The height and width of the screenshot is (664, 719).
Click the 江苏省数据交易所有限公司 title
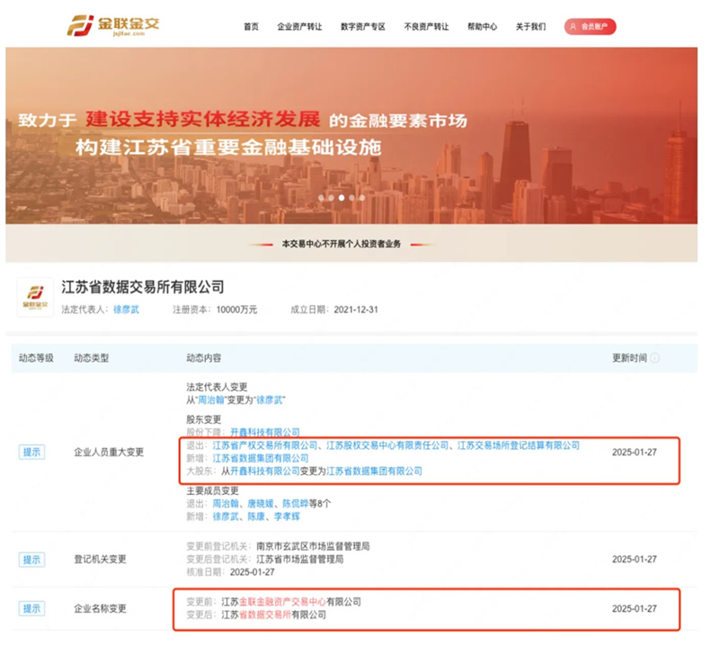click(143, 287)
